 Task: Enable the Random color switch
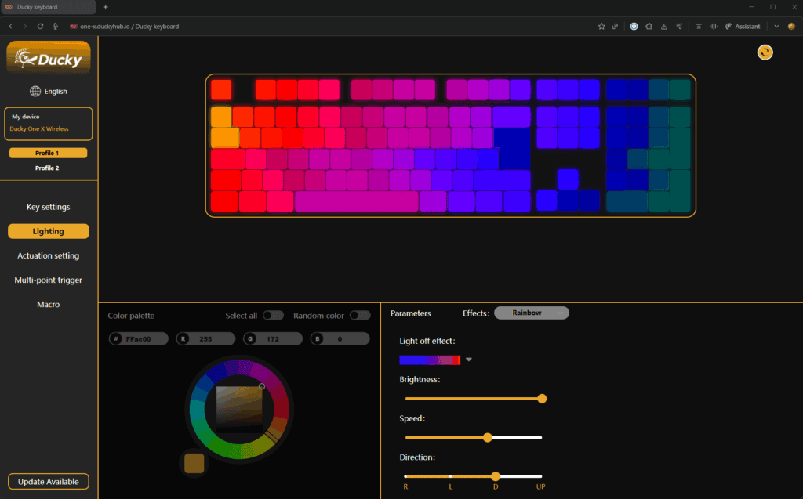(x=359, y=315)
